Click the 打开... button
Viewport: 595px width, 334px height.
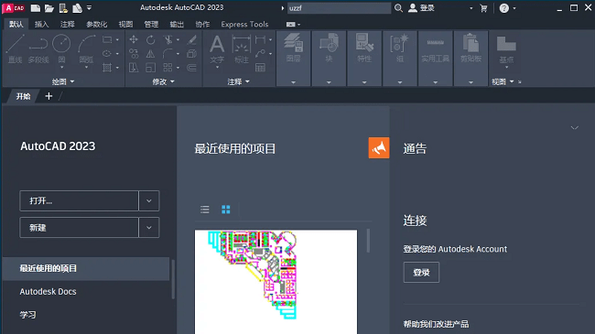pos(79,200)
